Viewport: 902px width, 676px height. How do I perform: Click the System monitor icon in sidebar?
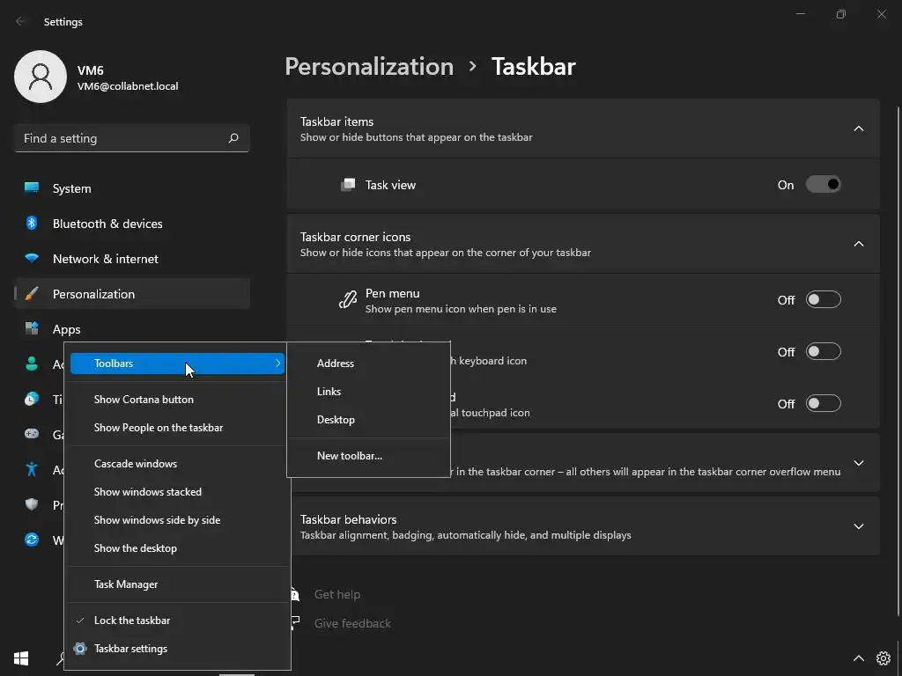[x=32, y=188]
